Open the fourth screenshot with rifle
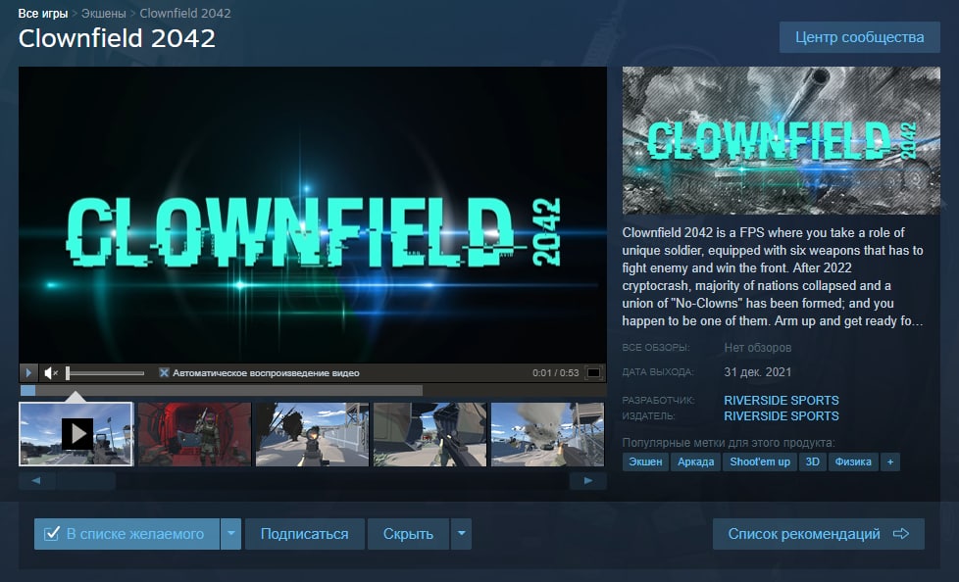This screenshot has width=959, height=582. (x=429, y=434)
